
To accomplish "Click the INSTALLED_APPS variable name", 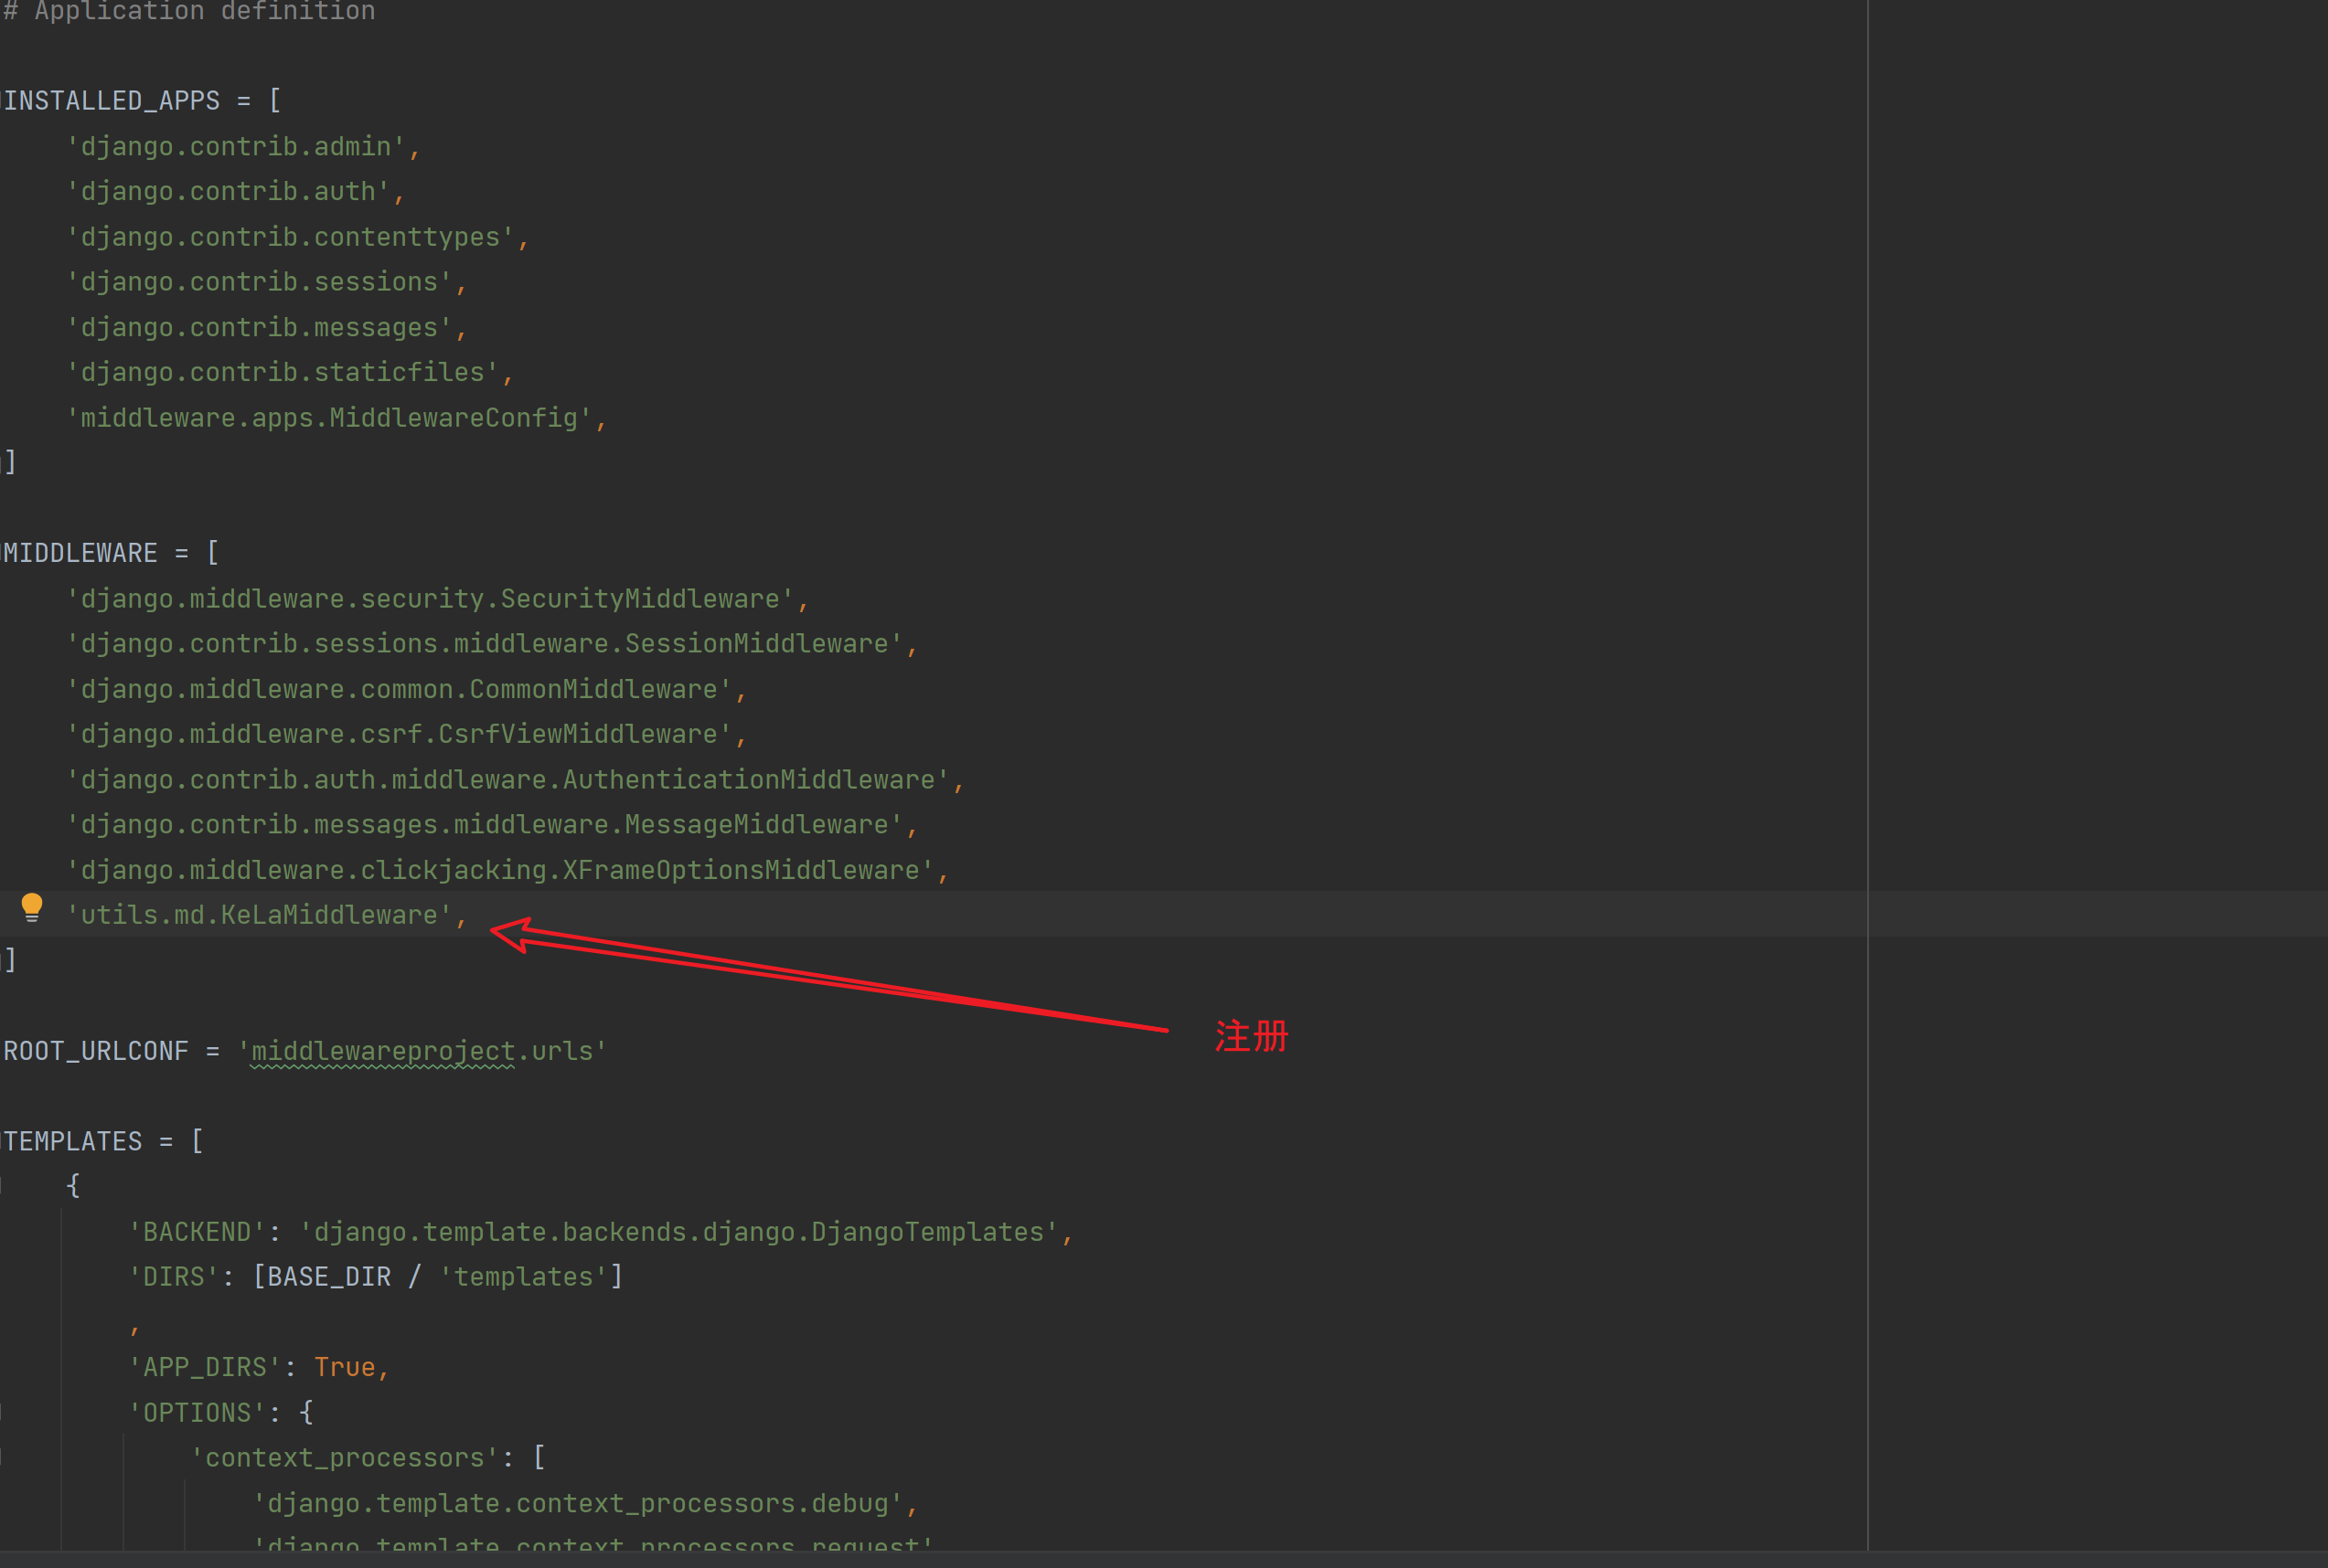I will pyautogui.click(x=111, y=101).
